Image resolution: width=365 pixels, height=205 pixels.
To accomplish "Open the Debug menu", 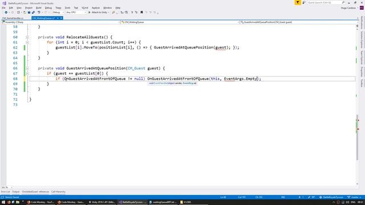I will pyautogui.click(x=48, y=7).
